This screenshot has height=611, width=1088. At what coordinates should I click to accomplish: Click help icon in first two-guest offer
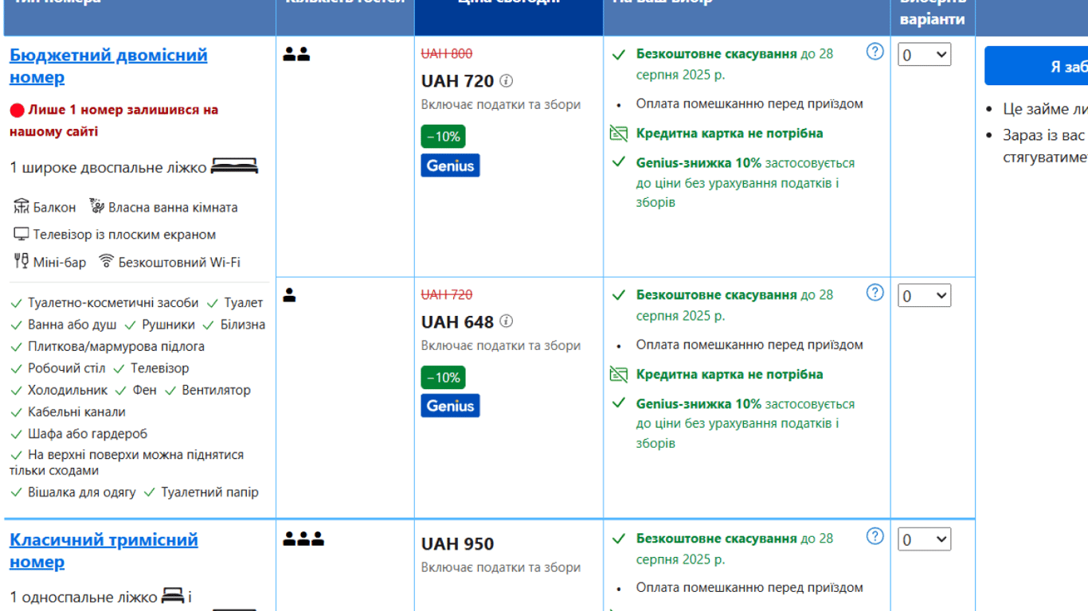(875, 52)
